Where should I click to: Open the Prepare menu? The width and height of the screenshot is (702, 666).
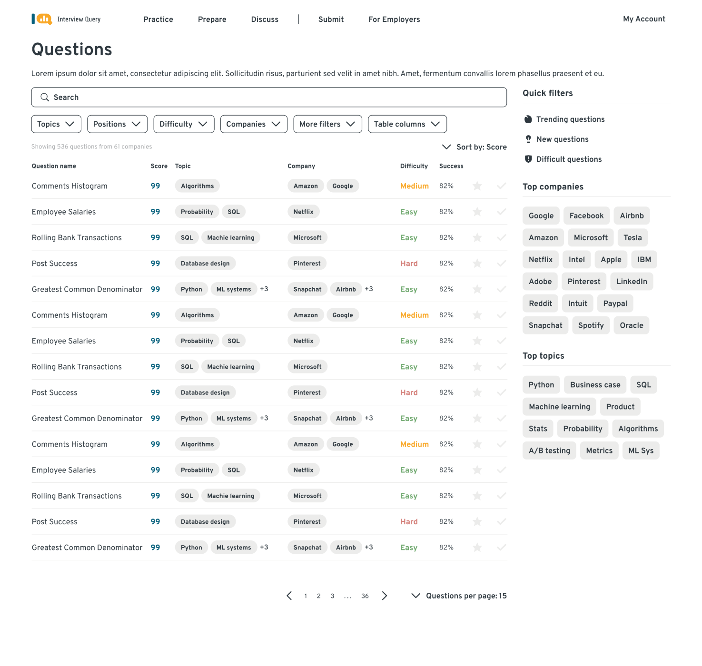212,20
